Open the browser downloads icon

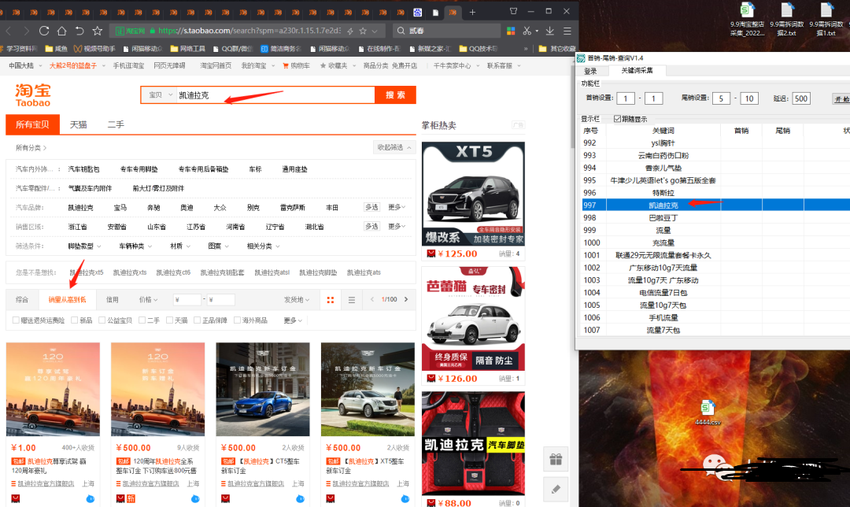(x=549, y=31)
